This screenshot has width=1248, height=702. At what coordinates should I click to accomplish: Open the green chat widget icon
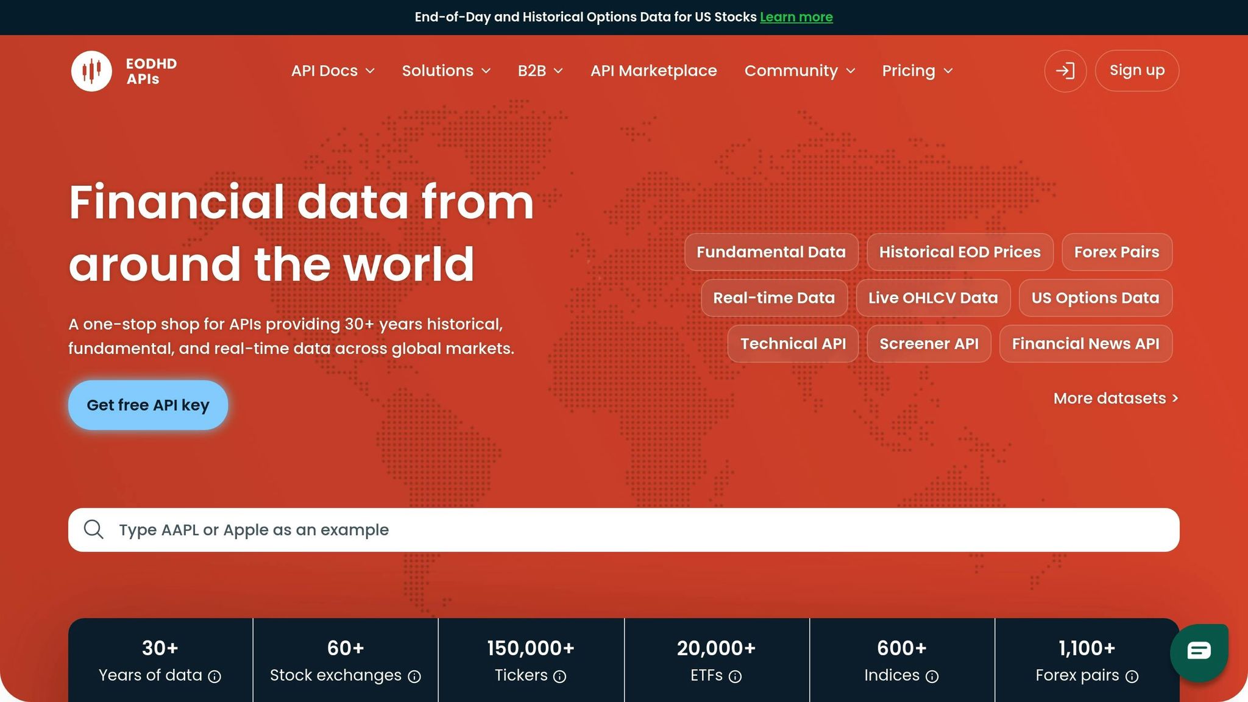click(x=1198, y=651)
